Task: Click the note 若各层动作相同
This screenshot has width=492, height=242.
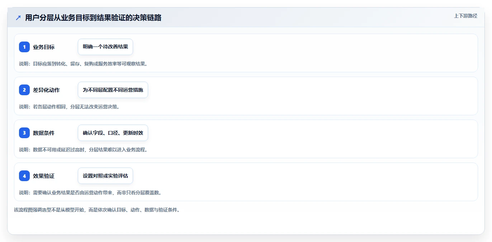Action: pos(69,107)
